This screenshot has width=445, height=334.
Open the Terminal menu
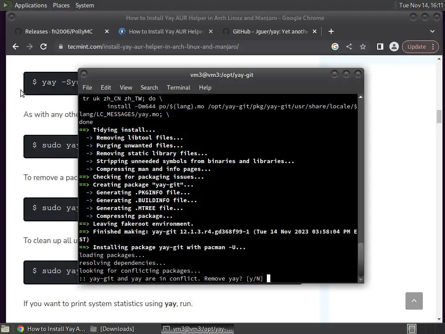[179, 87]
